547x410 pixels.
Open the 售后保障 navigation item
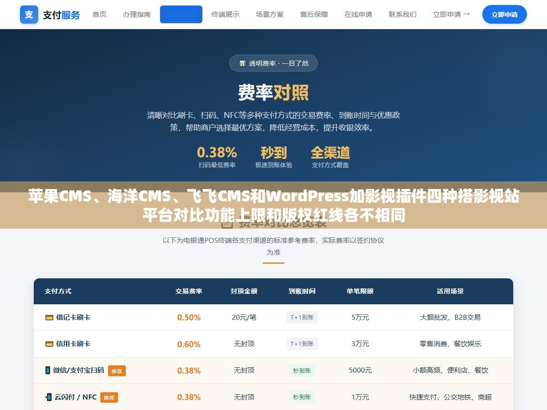[x=314, y=15]
